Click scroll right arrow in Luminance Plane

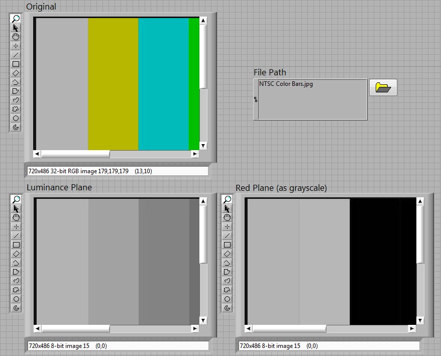click(195, 329)
